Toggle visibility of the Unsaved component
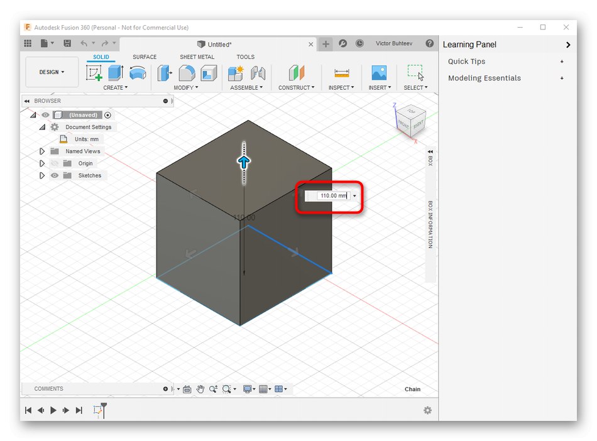 coord(45,115)
